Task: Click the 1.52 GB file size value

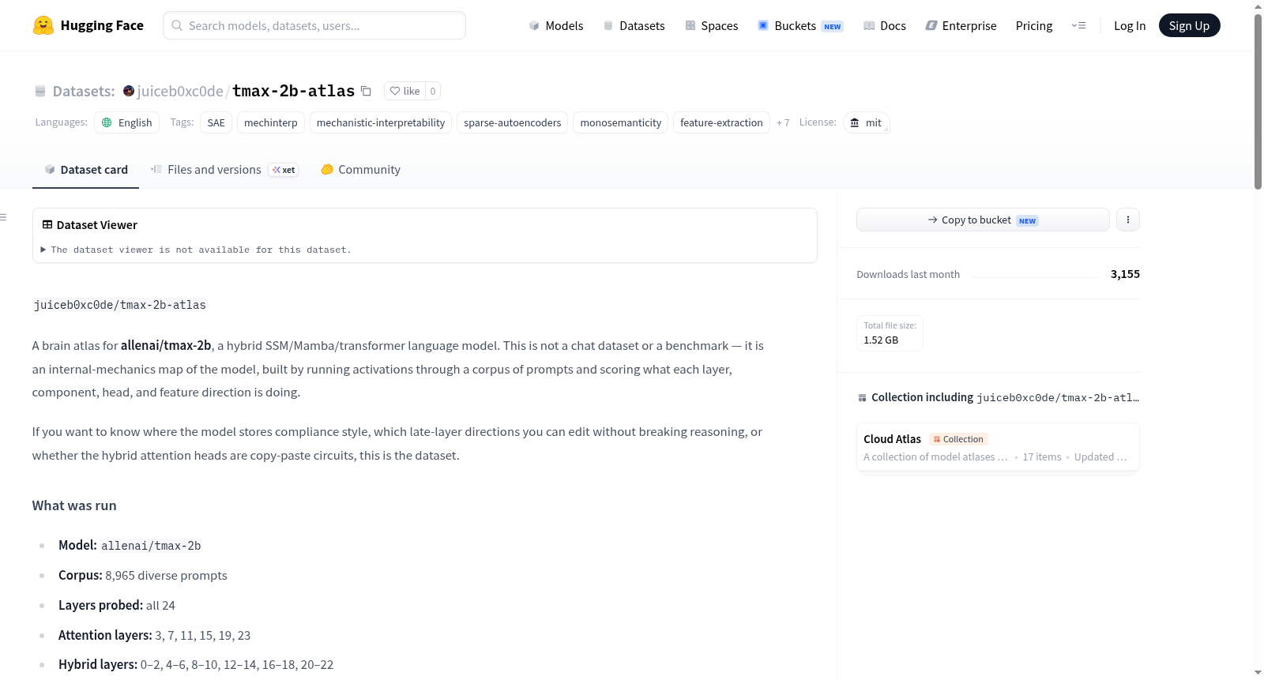Action: 881,340
